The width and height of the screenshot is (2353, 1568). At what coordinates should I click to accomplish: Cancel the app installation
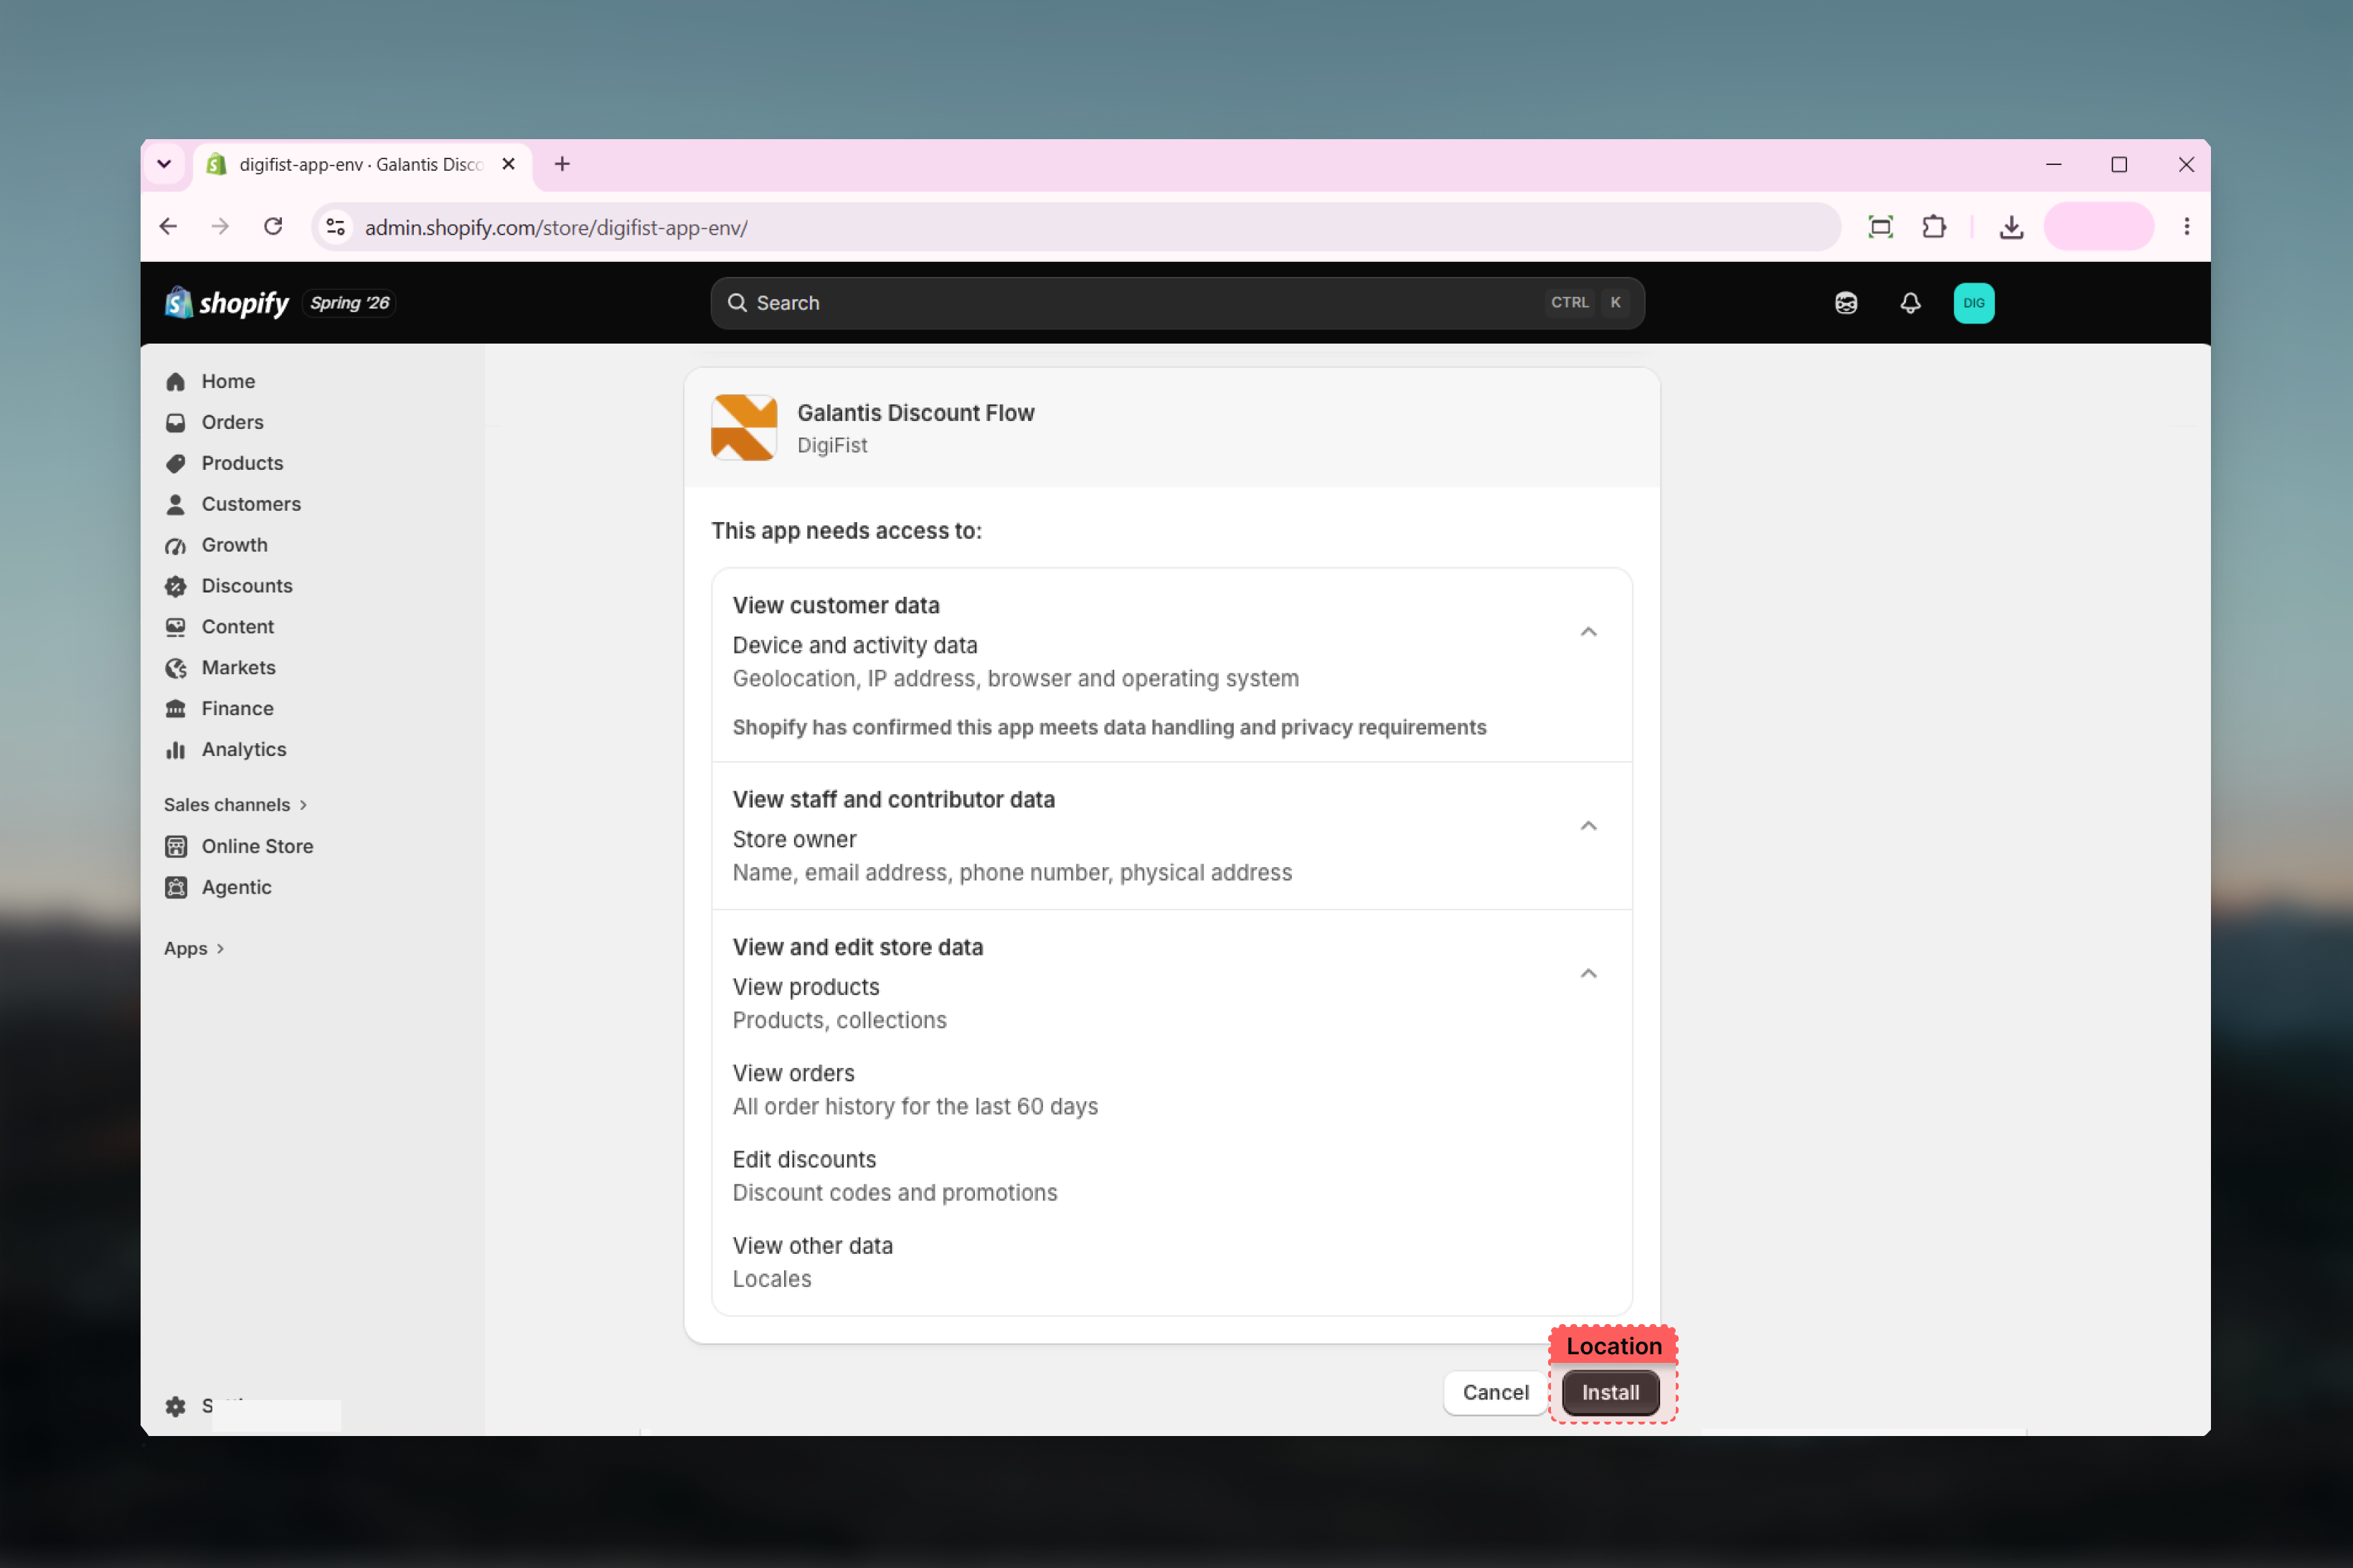1495,1392
